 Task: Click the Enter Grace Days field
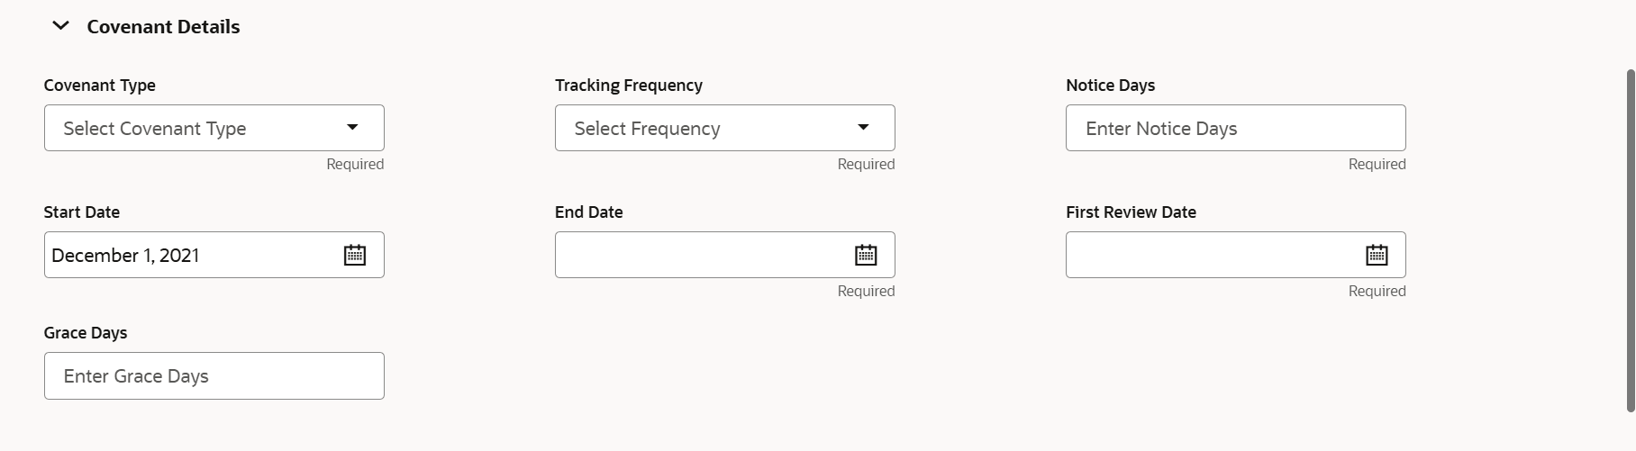pos(214,375)
